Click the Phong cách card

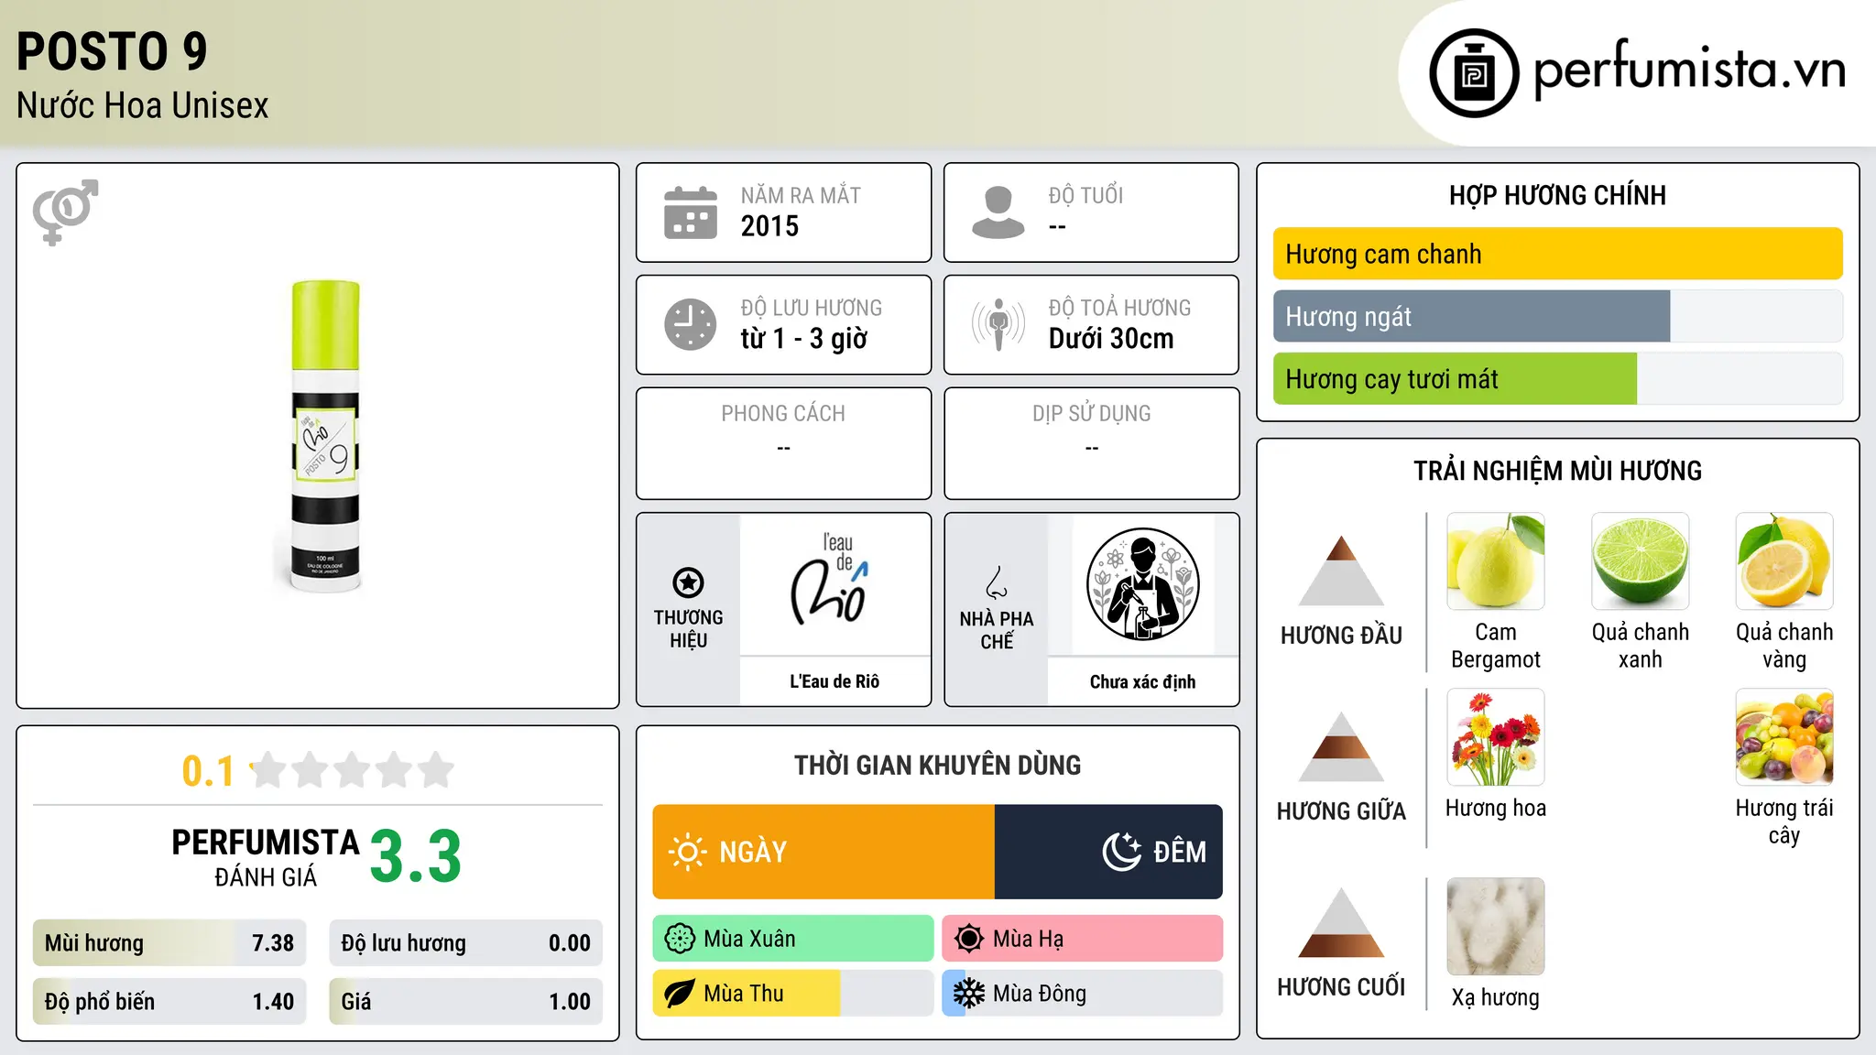pyautogui.click(x=783, y=443)
